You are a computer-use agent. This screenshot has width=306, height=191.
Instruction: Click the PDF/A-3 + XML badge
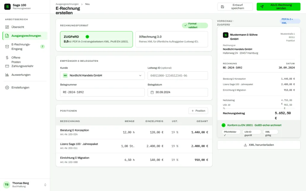click(290, 21)
